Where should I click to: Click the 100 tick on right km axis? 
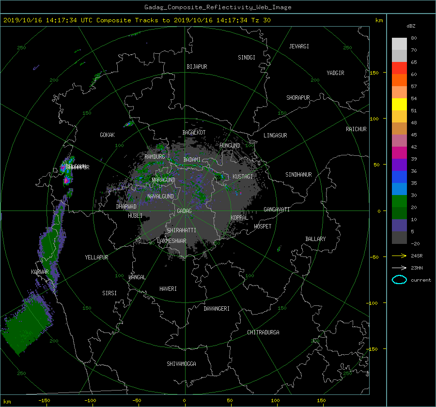point(374,119)
